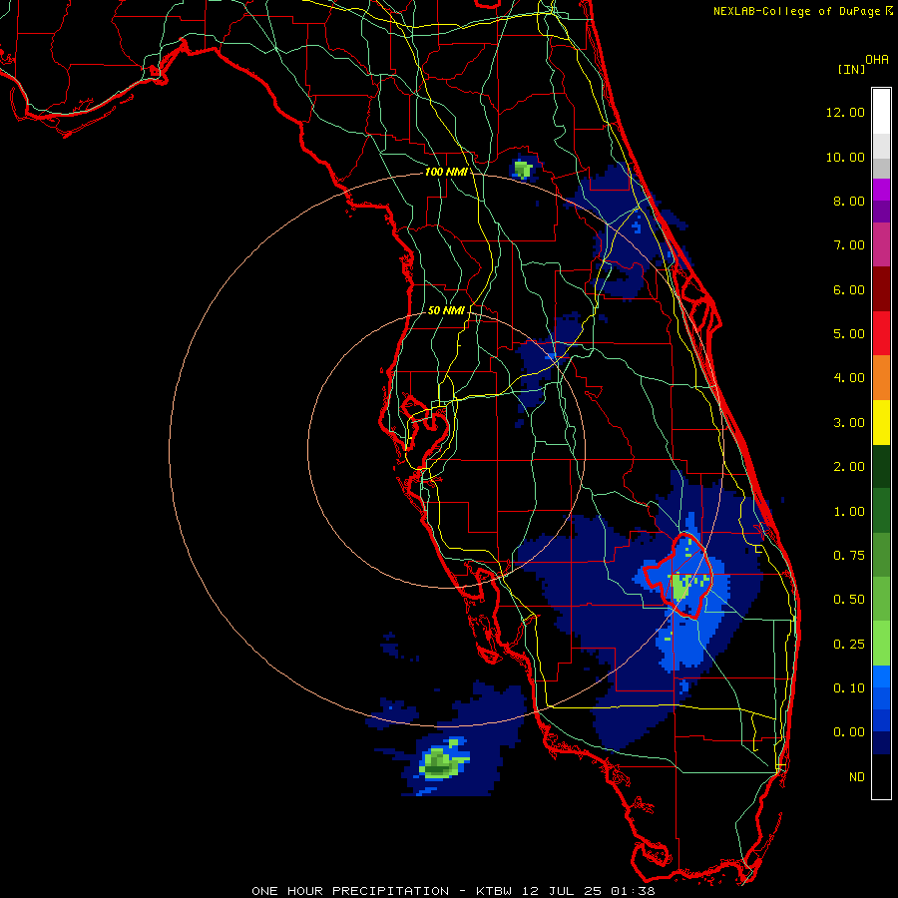
Task: Click the 10.00 legend value
Action: (x=845, y=157)
